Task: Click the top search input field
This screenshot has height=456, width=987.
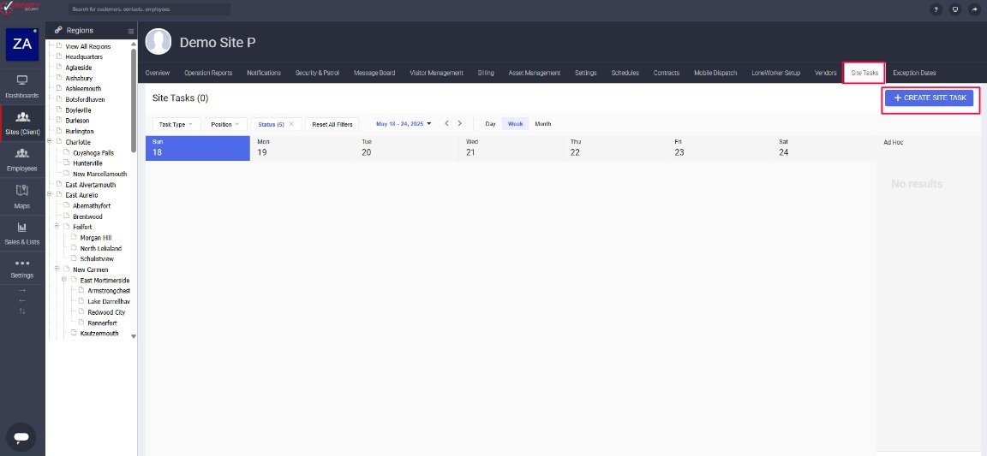Action: click(x=149, y=9)
